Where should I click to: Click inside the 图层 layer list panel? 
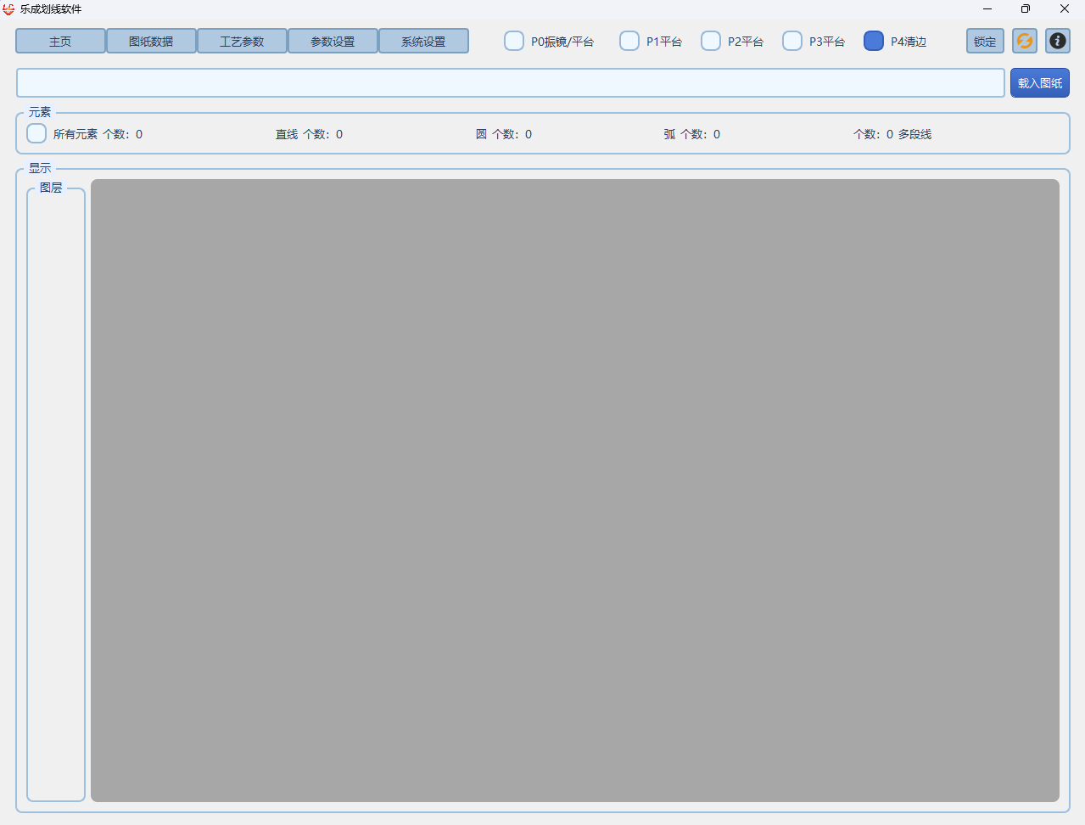point(56,495)
